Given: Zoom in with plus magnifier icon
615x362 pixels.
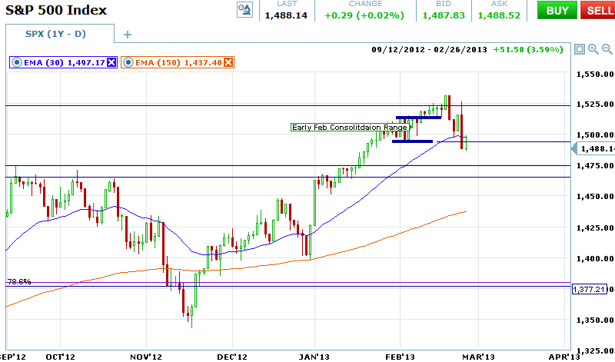Looking at the screenshot, I should tap(593, 49).
